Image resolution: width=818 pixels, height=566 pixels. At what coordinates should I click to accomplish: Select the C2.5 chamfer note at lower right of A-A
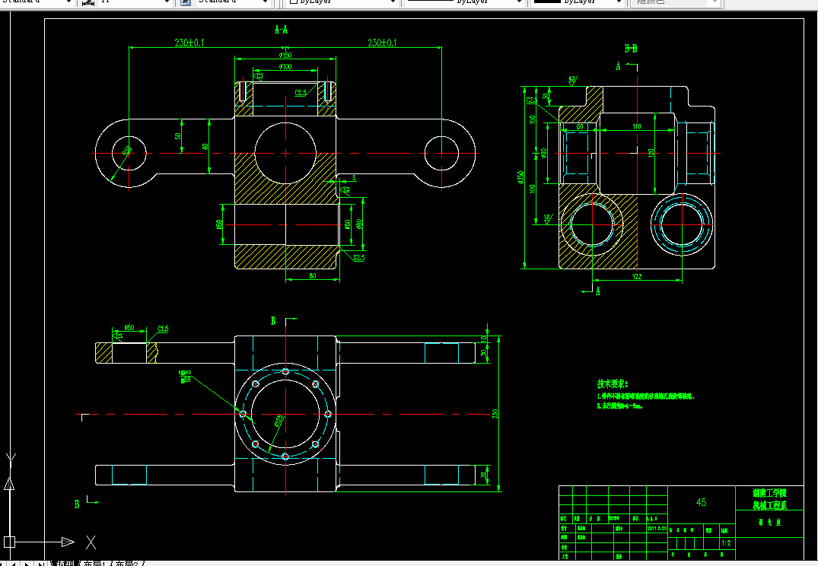click(x=359, y=258)
